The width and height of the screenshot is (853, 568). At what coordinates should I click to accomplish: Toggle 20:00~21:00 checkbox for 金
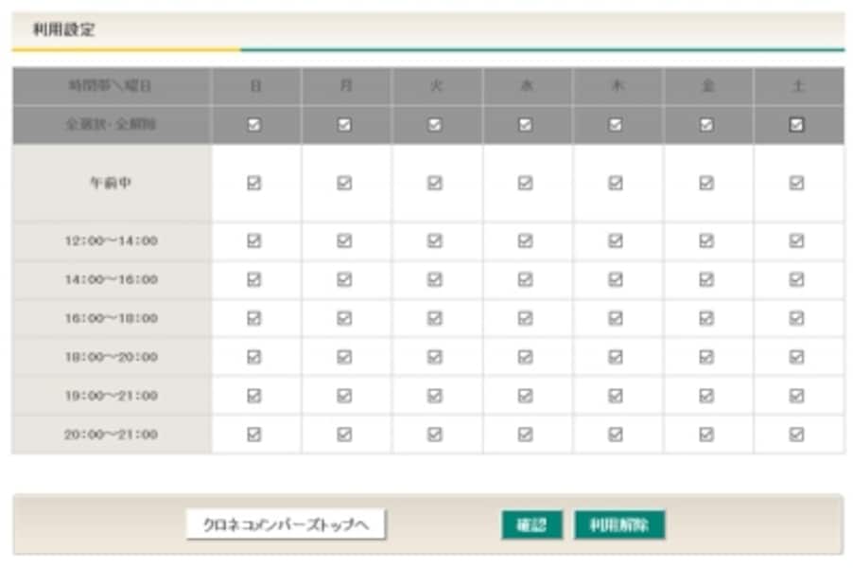coord(706,435)
